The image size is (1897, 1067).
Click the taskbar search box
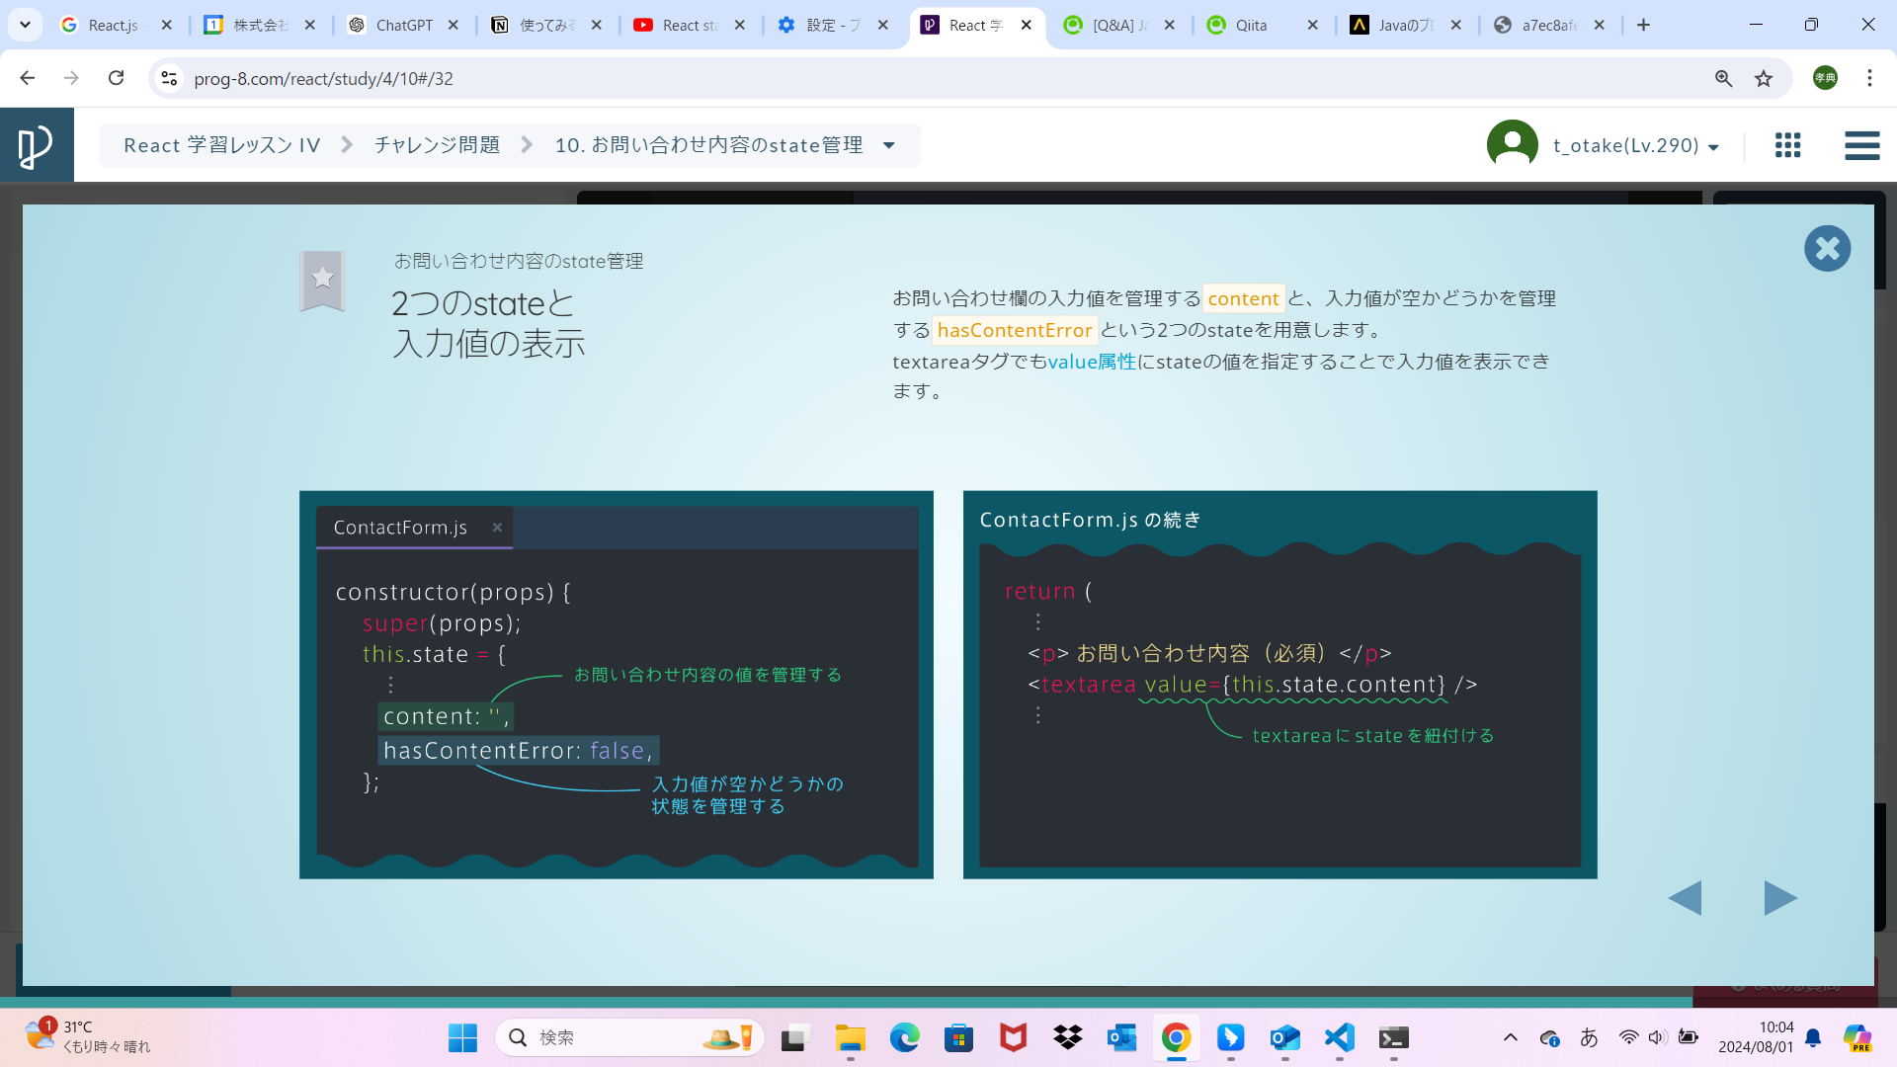(629, 1037)
